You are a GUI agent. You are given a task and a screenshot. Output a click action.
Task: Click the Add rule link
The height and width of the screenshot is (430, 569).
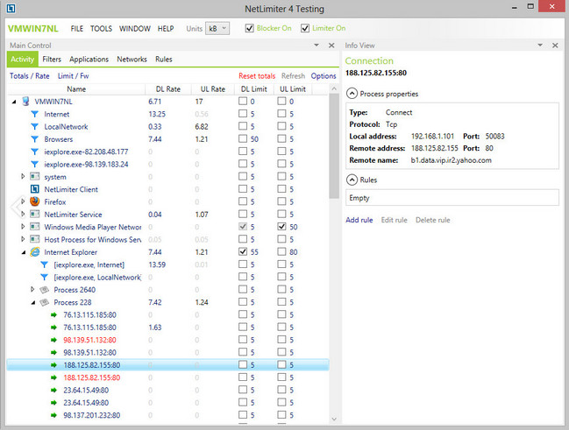359,220
